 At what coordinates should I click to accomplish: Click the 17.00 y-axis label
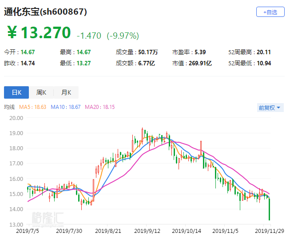point(16,164)
